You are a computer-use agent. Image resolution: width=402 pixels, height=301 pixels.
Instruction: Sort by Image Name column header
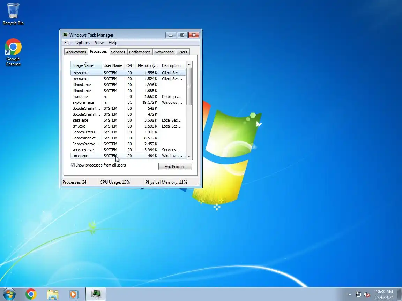[86, 65]
